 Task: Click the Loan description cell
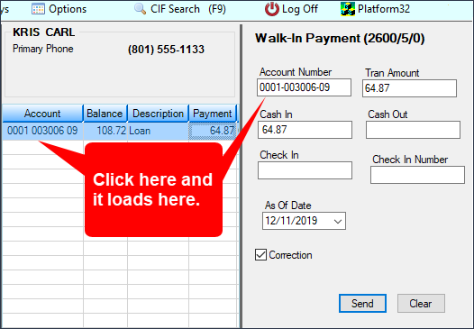click(x=158, y=131)
